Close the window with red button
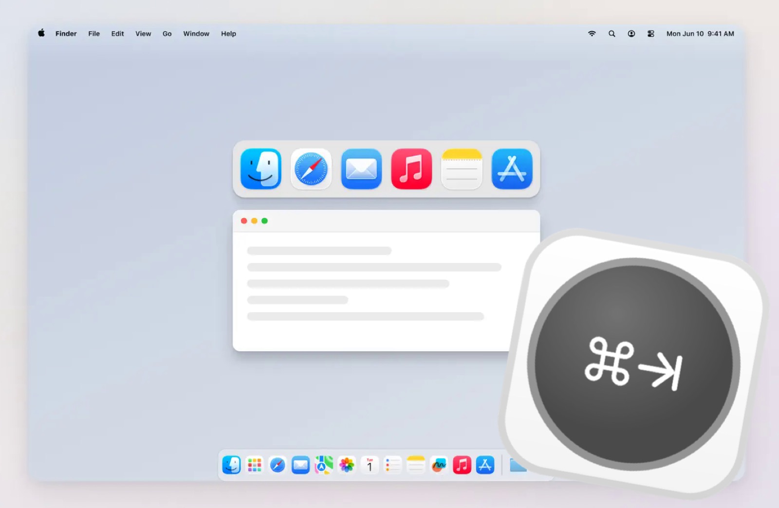Viewport: 779px width, 508px height. click(x=244, y=221)
